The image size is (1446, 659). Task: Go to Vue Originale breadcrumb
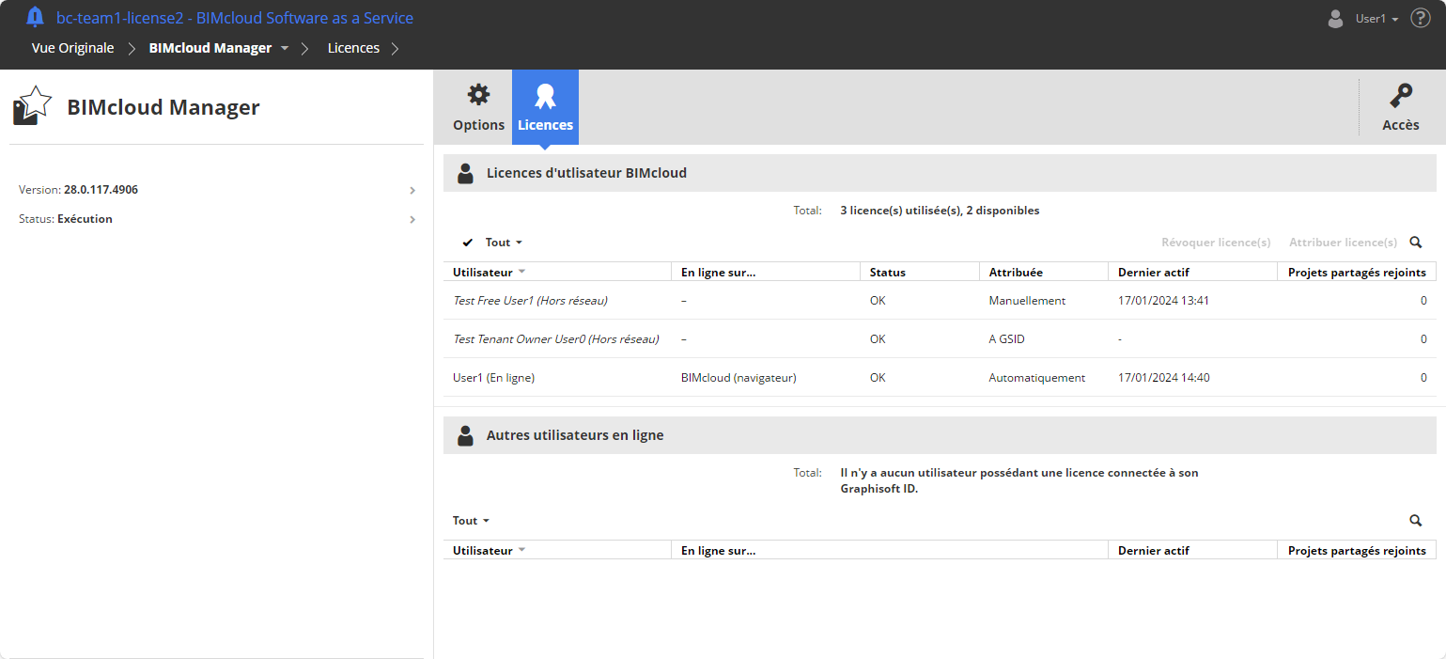[72, 48]
